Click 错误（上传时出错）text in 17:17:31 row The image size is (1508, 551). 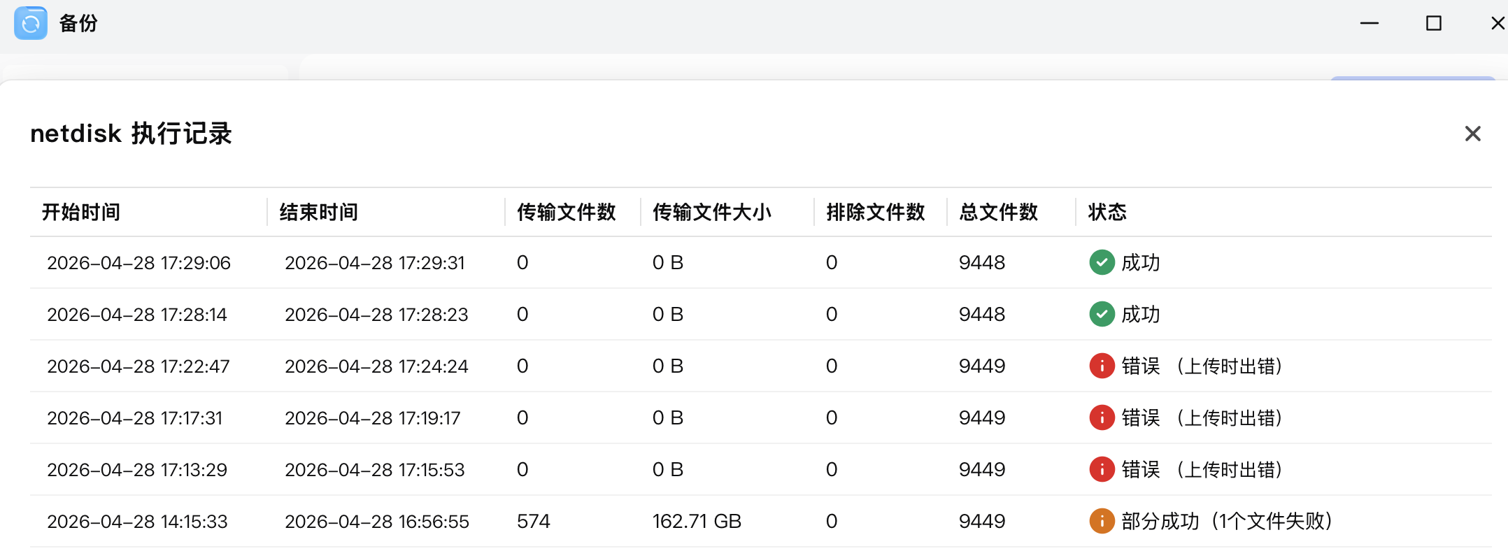pos(1202,418)
